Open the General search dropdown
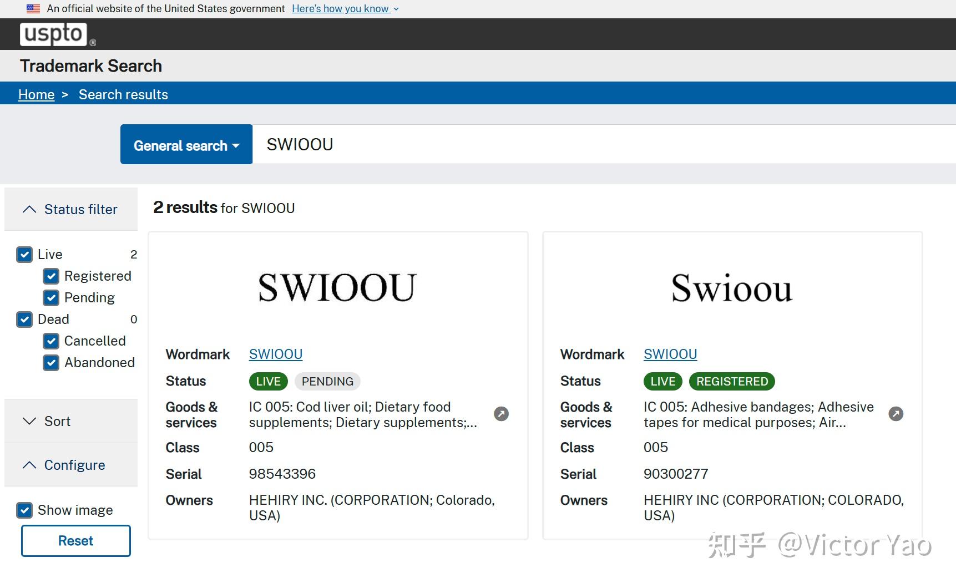Screen dimensions: 956x583 click(186, 145)
